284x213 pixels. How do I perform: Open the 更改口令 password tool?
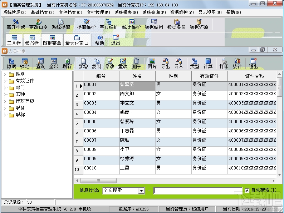tap(38, 24)
